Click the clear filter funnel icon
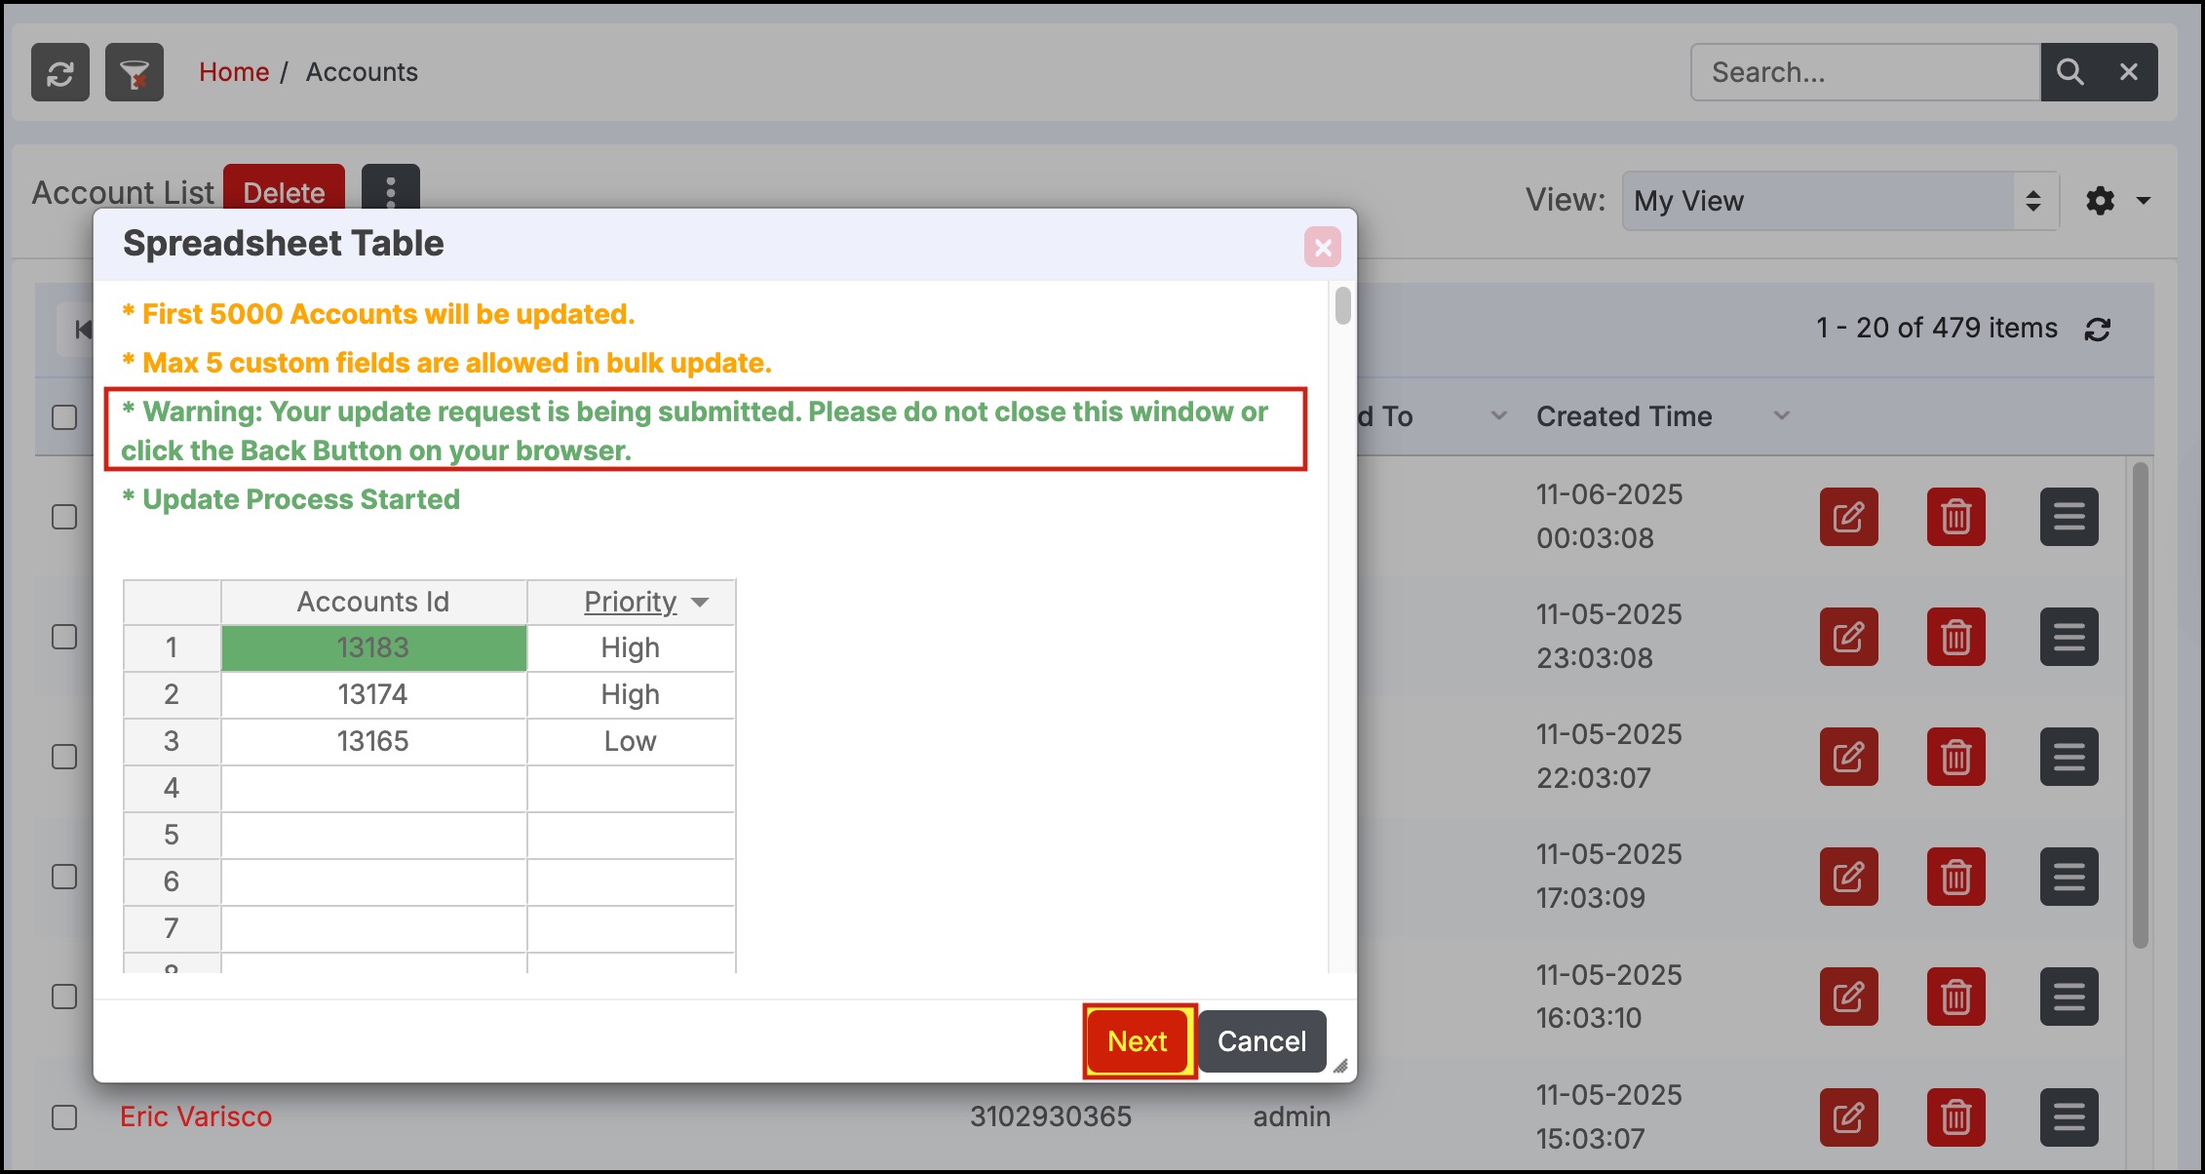Viewport: 2205px width, 1174px height. (135, 73)
